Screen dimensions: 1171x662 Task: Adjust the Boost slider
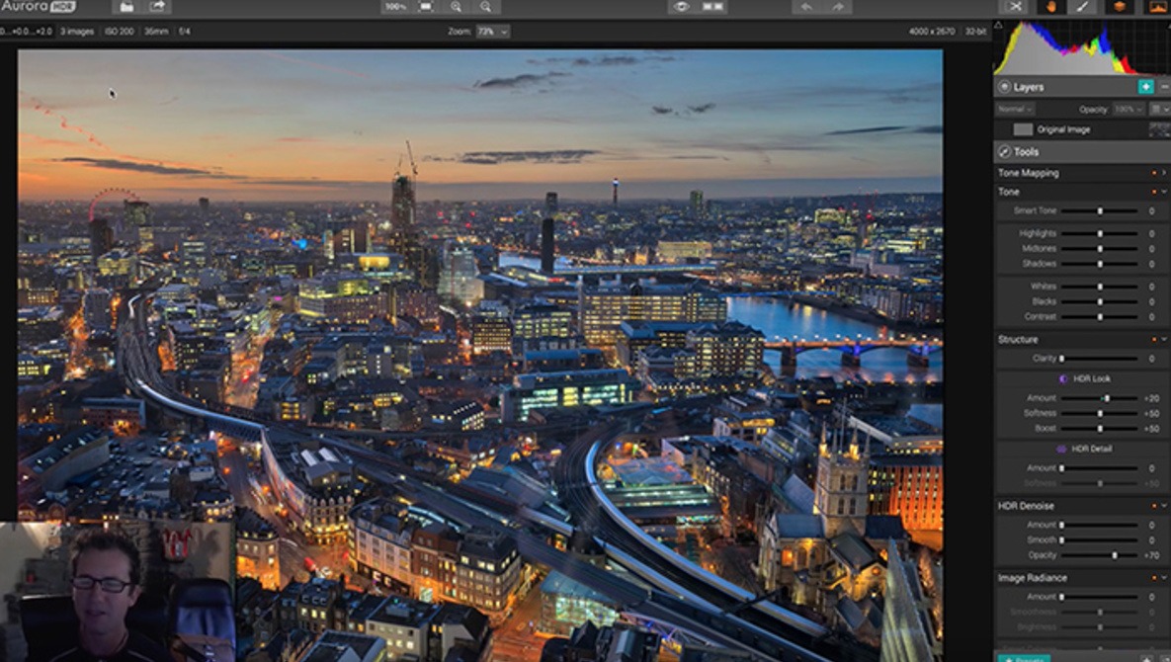click(1099, 429)
